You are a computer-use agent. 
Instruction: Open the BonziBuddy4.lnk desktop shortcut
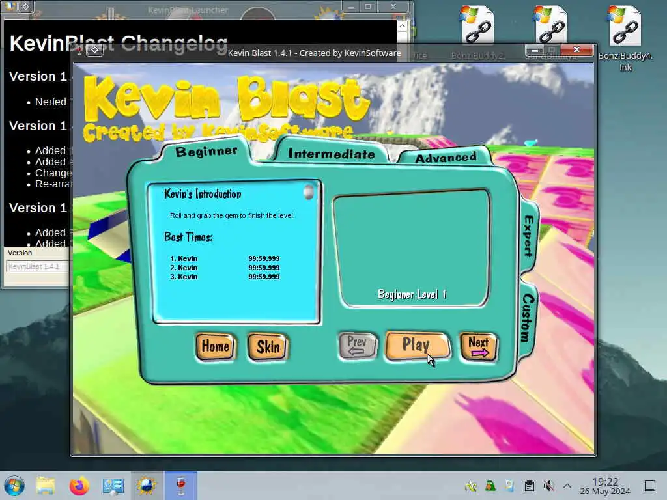pyautogui.click(x=625, y=38)
